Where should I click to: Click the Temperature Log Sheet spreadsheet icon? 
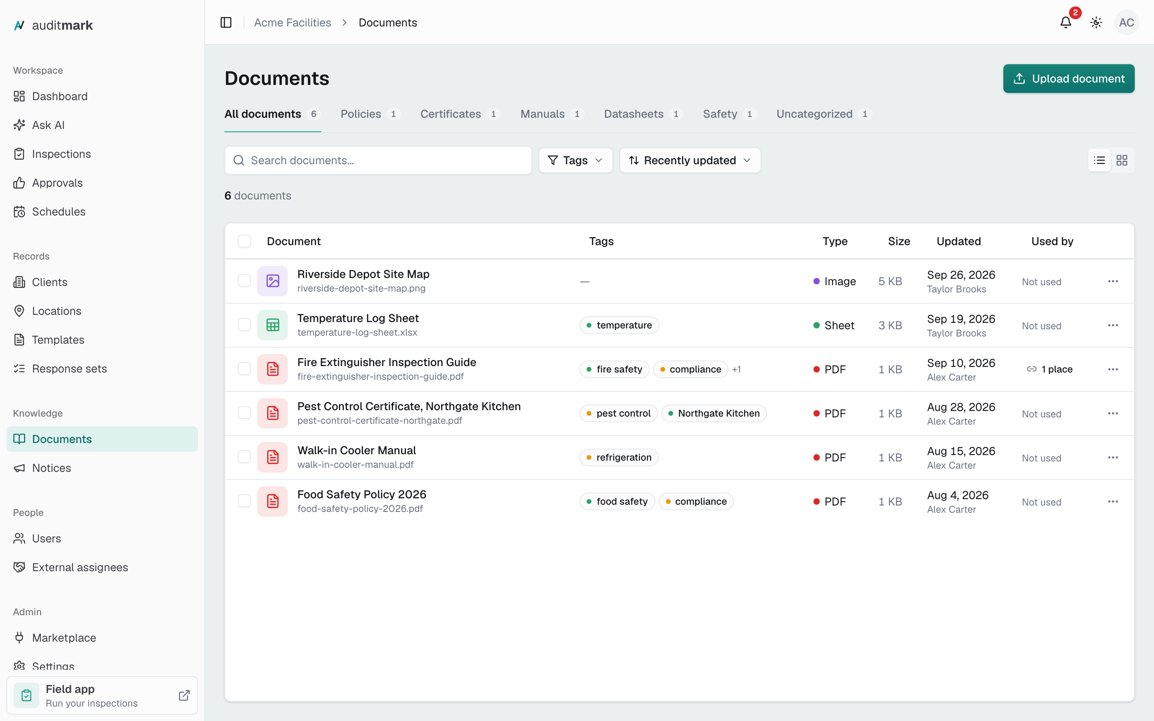click(x=272, y=325)
